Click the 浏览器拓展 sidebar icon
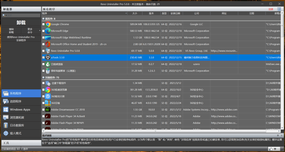The height and width of the screenshot is (152, 285). 6,117
